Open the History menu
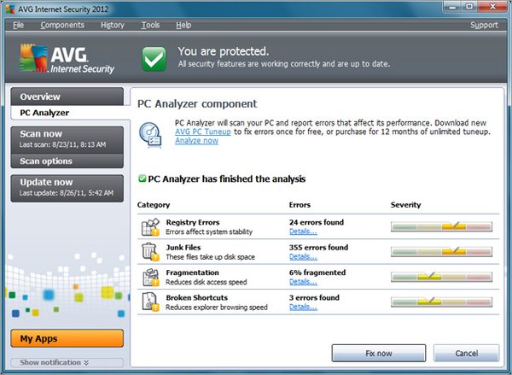Image resolution: width=512 pixels, height=375 pixels. point(113,25)
